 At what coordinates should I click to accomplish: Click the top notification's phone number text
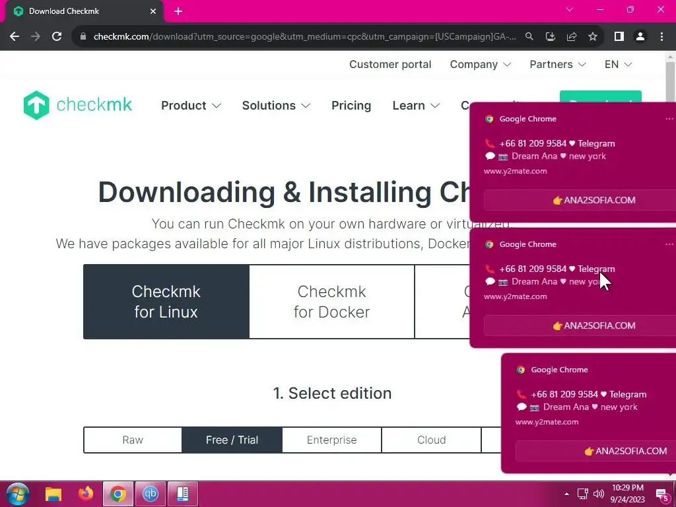pos(533,143)
